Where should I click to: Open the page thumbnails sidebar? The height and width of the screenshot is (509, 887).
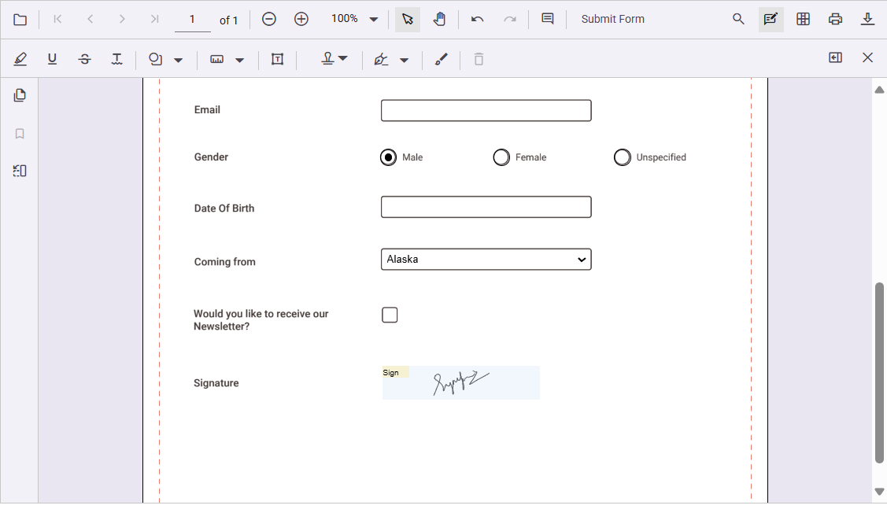coord(20,94)
